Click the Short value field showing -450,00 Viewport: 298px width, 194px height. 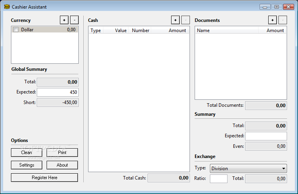coord(58,102)
